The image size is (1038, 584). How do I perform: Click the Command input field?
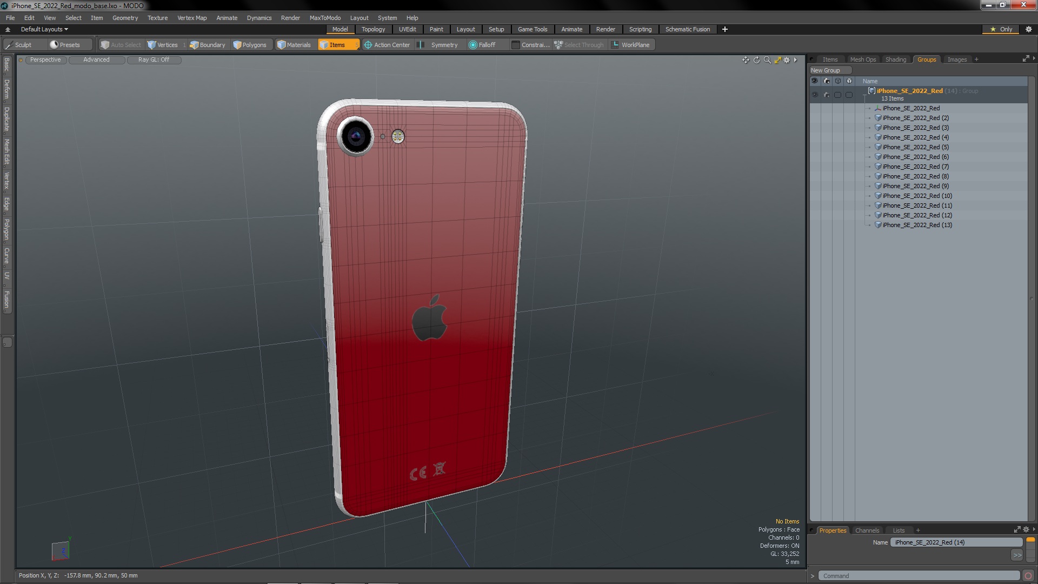pos(919,576)
